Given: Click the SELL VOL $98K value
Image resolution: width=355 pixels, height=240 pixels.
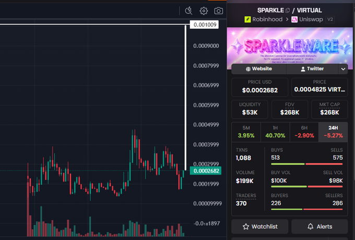Looking at the screenshot, I should pyautogui.click(x=336, y=180).
